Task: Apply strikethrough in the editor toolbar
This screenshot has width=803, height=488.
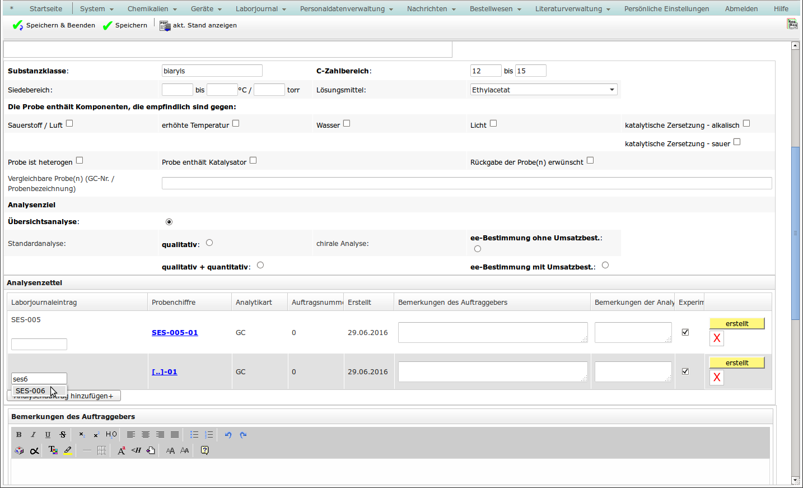Action: tap(63, 435)
